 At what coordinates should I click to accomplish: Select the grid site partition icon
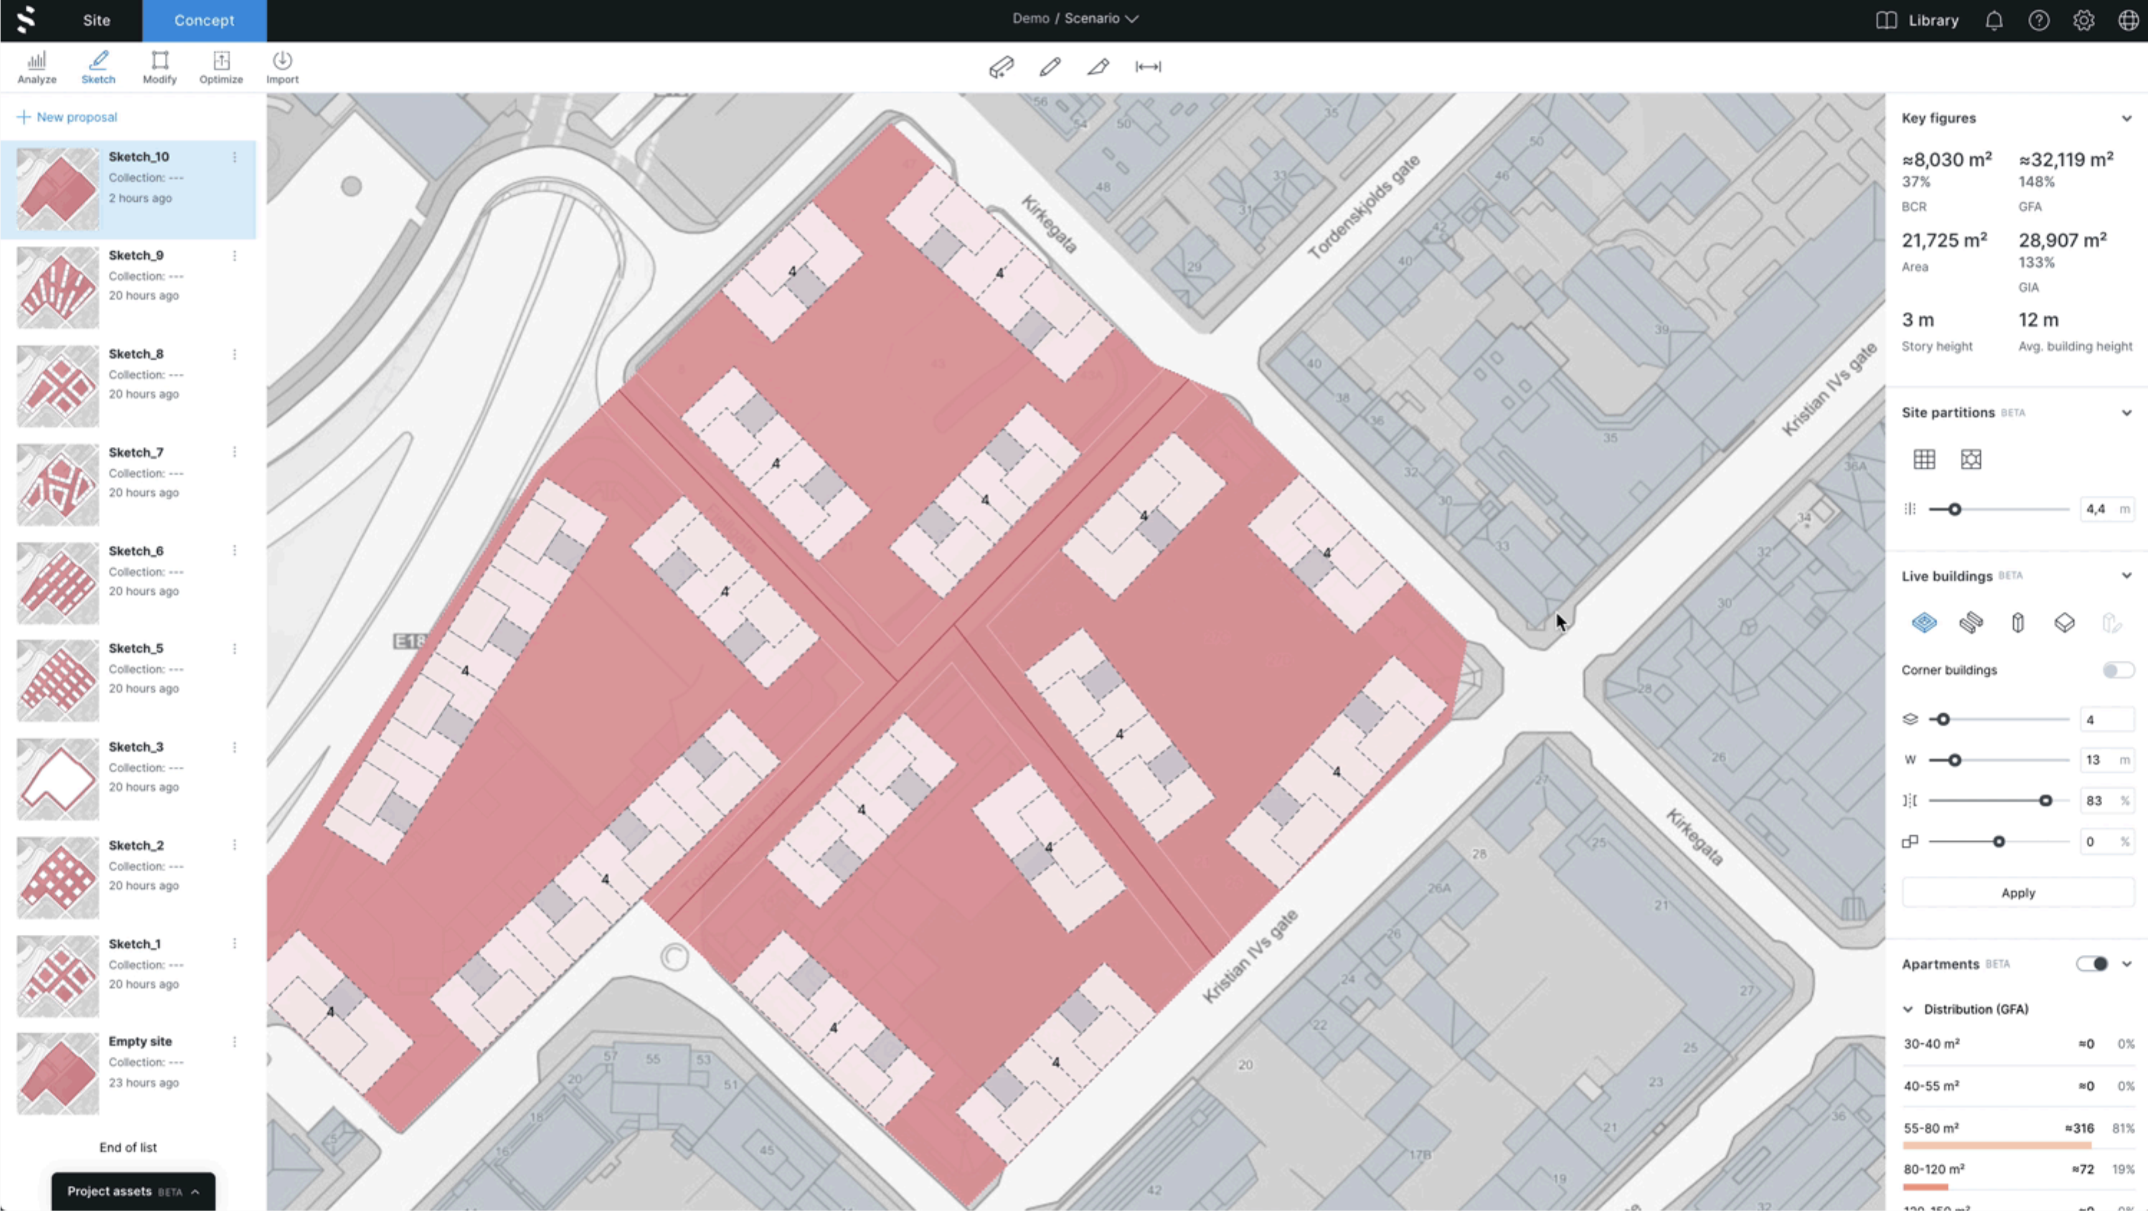1925,460
